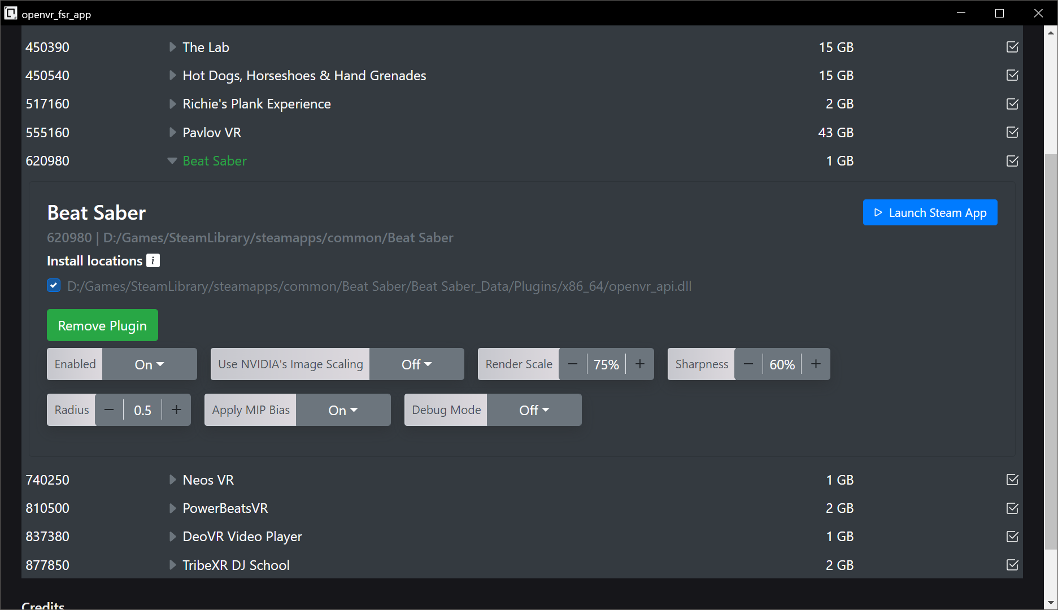Decrease Radius with the minus button

(110, 410)
